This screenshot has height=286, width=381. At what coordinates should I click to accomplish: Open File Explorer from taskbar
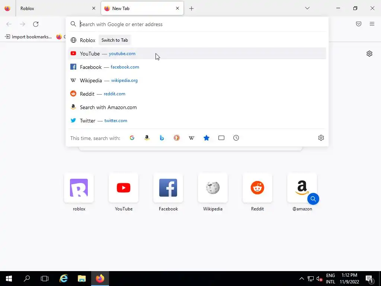point(81,279)
